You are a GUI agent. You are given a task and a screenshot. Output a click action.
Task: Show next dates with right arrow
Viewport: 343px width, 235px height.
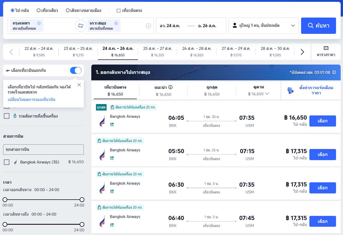(x=302, y=52)
